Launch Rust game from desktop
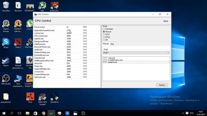 pyautogui.click(x=30, y=98)
